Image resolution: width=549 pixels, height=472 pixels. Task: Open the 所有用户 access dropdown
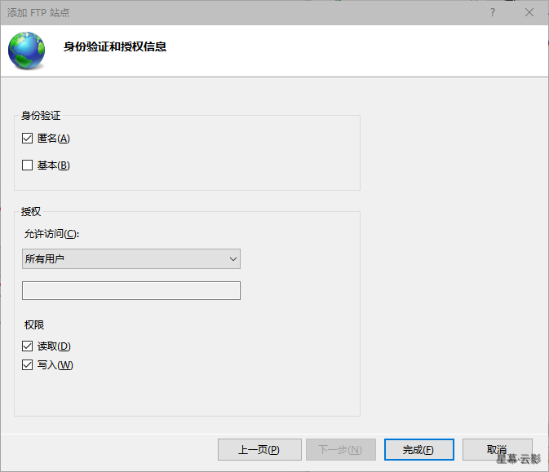(131, 259)
